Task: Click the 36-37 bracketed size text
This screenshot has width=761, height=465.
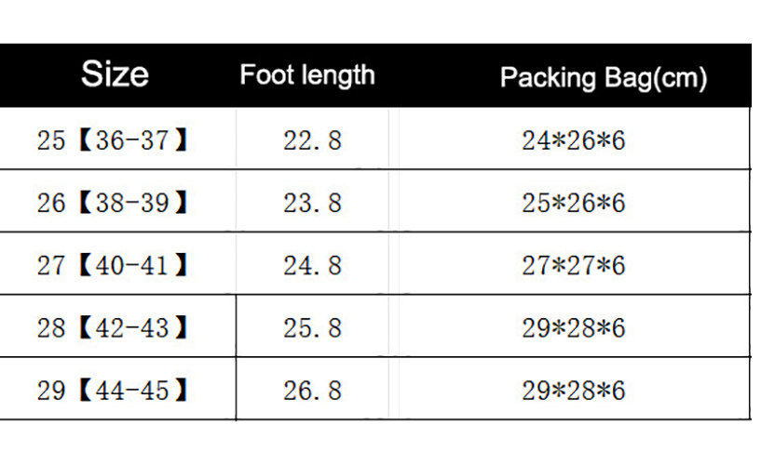Action: tap(130, 140)
